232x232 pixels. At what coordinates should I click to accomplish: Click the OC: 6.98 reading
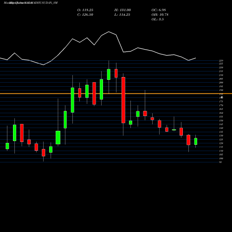pyautogui.click(x=159, y=10)
